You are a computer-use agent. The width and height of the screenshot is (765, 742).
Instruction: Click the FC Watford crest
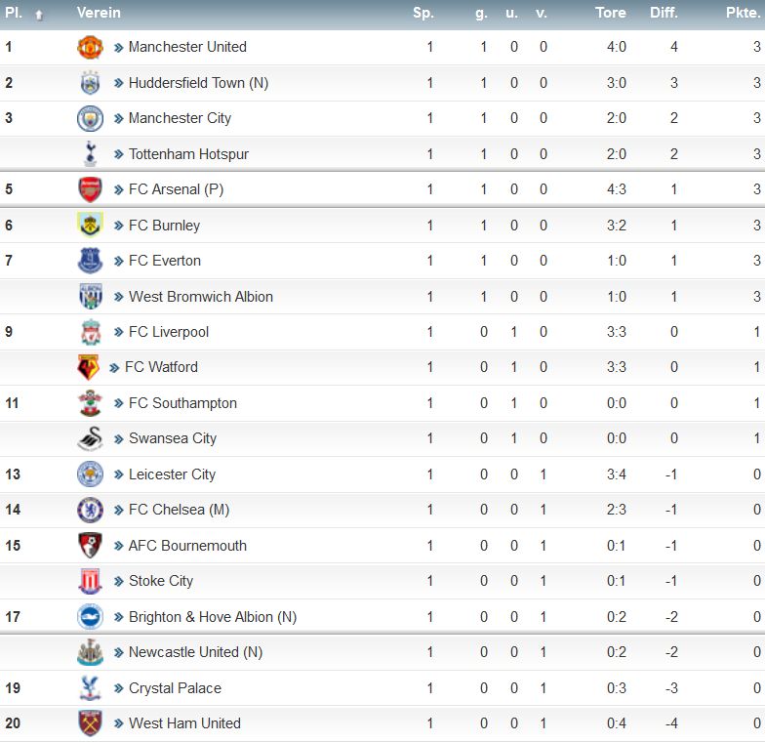(88, 367)
